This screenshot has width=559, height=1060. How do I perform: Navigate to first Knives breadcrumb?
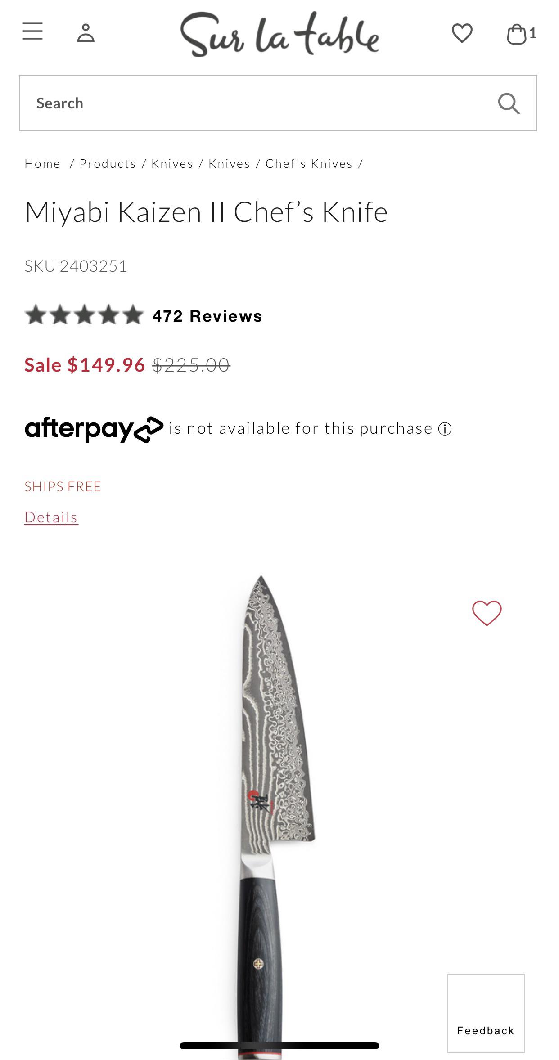click(x=172, y=164)
